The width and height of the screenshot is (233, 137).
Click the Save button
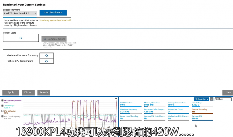(228, 93)
